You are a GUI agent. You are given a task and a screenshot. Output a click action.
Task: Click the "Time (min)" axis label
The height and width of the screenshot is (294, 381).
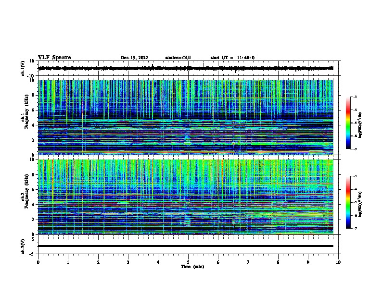(x=192, y=267)
